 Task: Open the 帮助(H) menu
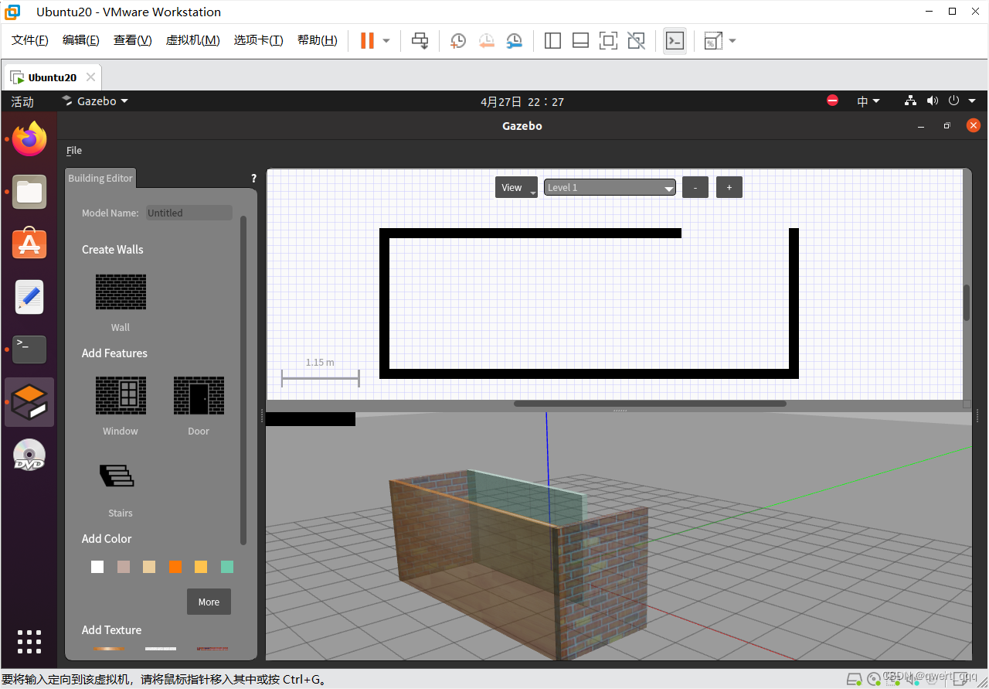coord(318,40)
